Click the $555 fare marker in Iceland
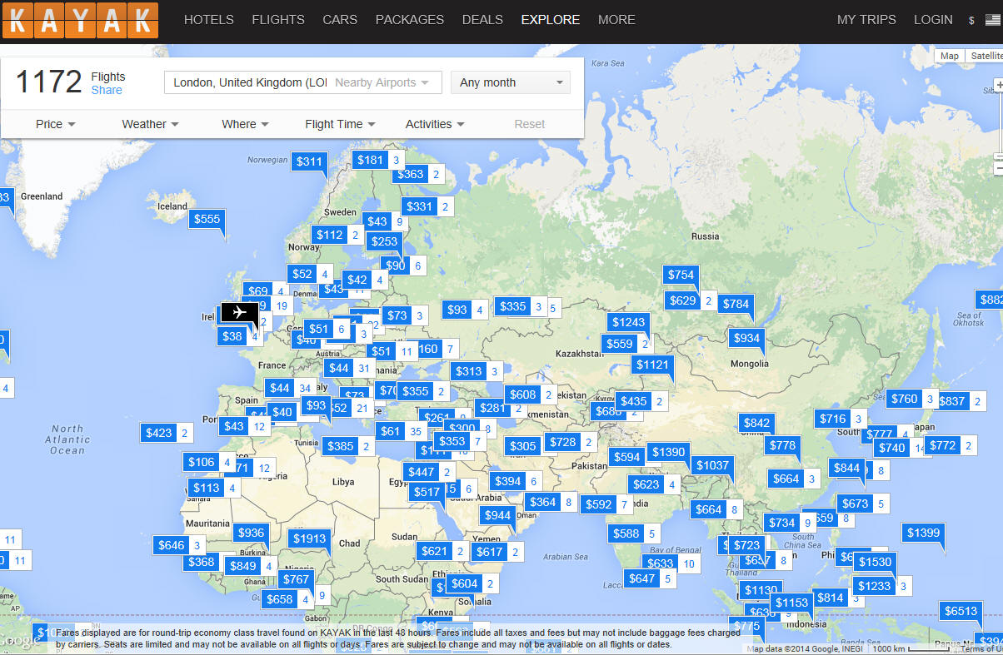 pyautogui.click(x=207, y=219)
